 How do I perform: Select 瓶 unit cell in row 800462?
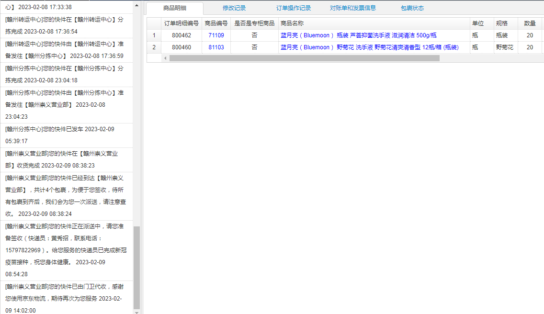(x=482, y=35)
